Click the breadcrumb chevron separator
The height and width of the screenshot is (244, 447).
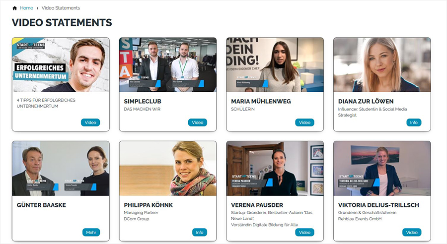(37, 8)
